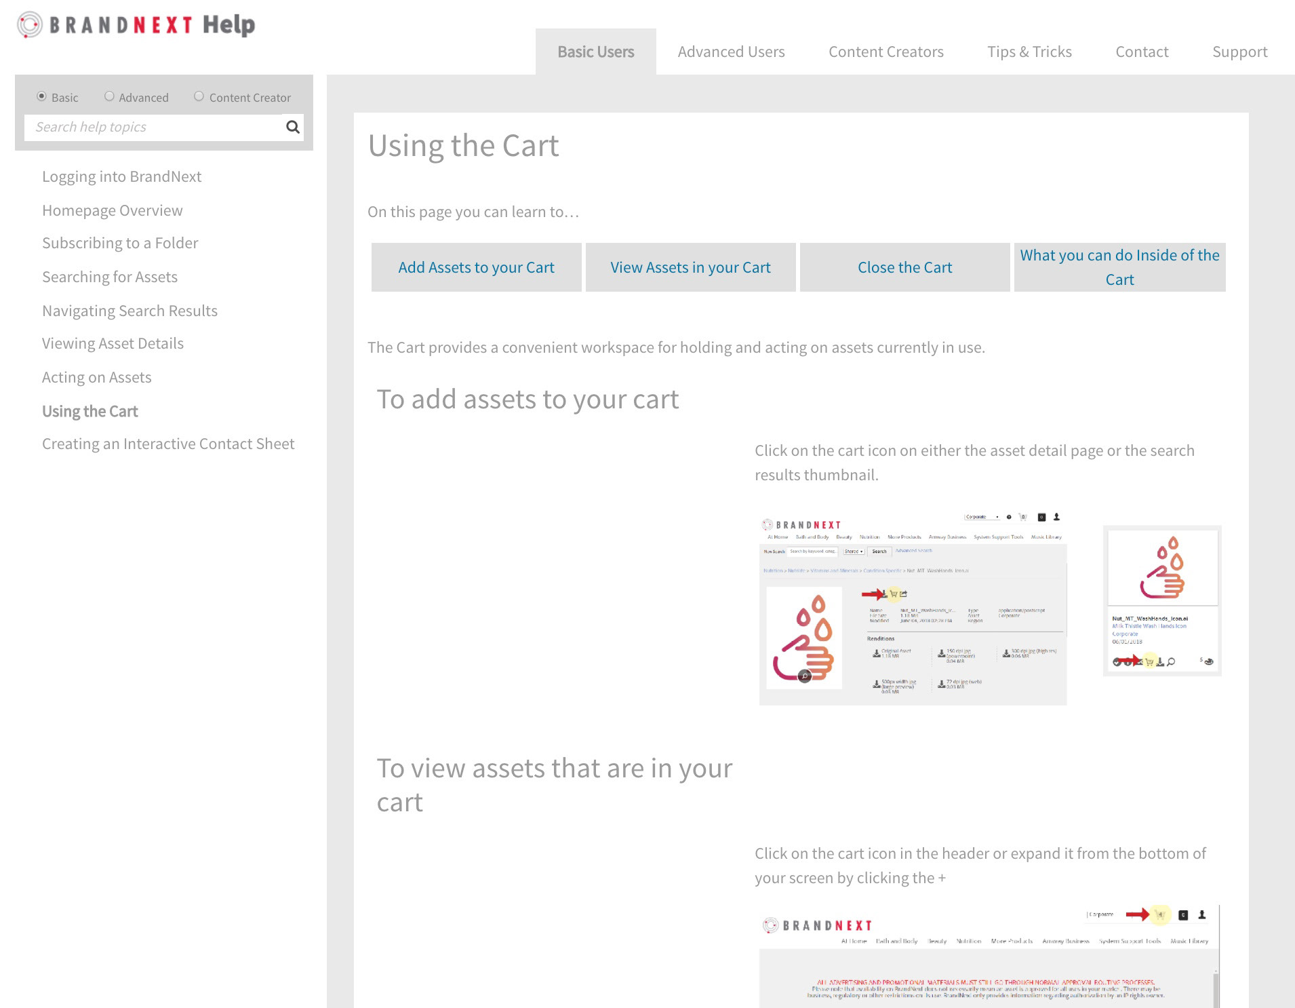
Task: Focus the Search help topics field
Action: pos(154,127)
